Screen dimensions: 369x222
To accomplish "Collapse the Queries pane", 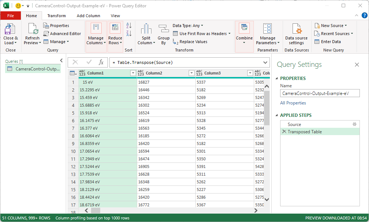I will [61, 60].
